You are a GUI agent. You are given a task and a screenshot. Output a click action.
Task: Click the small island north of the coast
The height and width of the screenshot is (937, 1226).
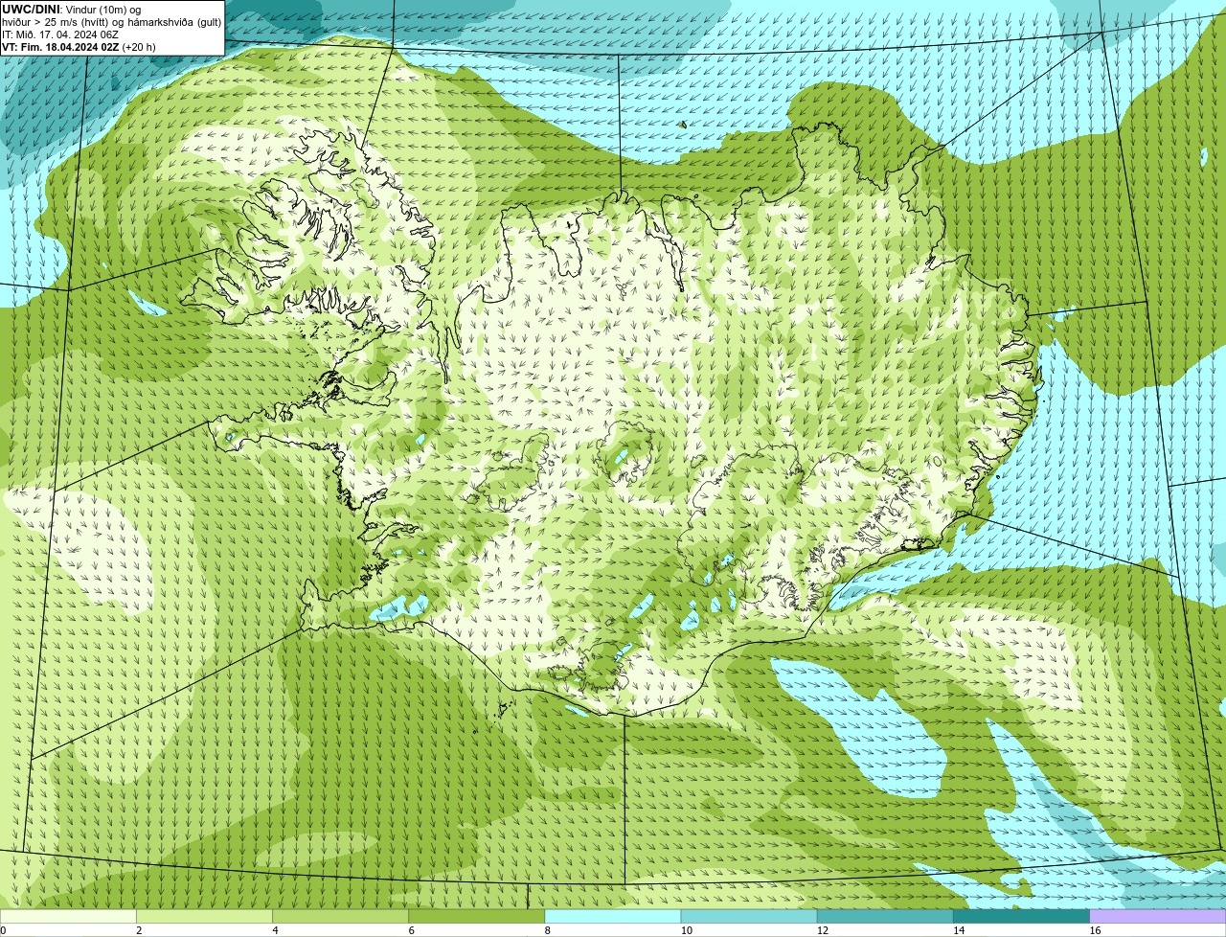pyautogui.click(x=682, y=124)
